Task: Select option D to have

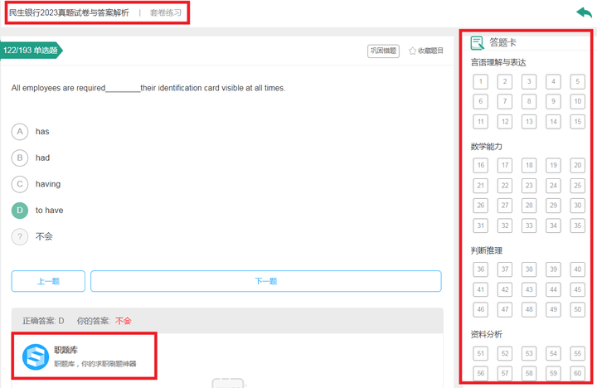Action: 20,211
